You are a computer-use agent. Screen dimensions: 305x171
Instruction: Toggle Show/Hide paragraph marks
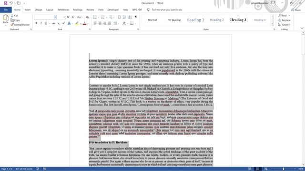(136, 17)
